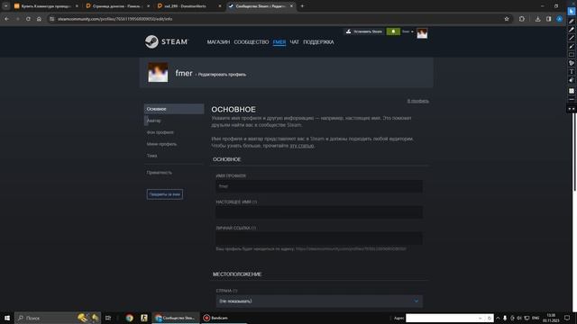The width and height of the screenshot is (577, 324).
Task: Switch to the DonationAlerts browser tab
Action: [x=189, y=6]
